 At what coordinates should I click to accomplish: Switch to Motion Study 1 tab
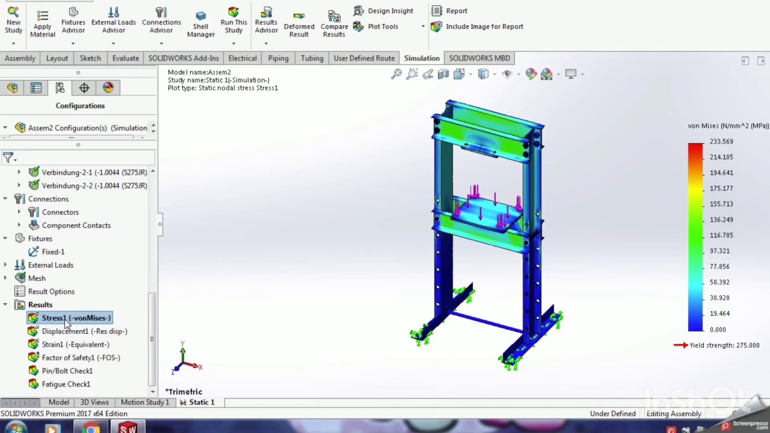click(x=145, y=402)
